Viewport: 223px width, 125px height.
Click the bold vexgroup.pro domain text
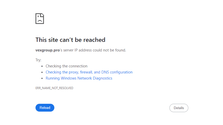click(x=47, y=50)
